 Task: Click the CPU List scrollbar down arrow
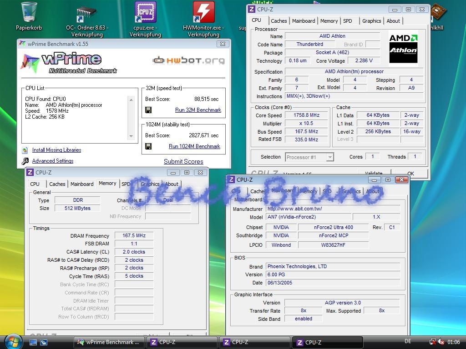click(x=131, y=136)
